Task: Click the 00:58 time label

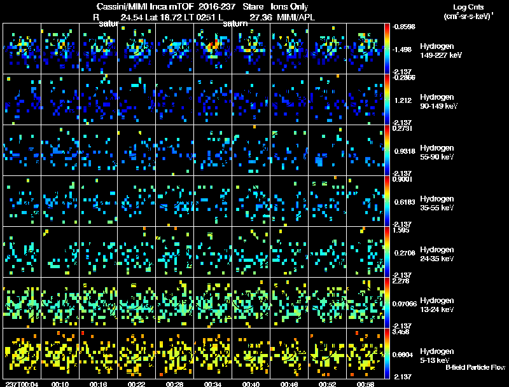Action: pyautogui.click(x=365, y=384)
